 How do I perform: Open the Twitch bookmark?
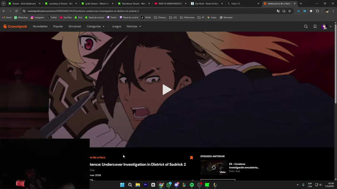pos(112,18)
